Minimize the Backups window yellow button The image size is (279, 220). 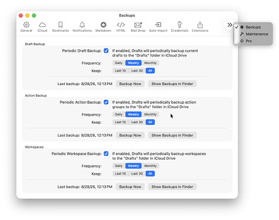tap(28, 15)
